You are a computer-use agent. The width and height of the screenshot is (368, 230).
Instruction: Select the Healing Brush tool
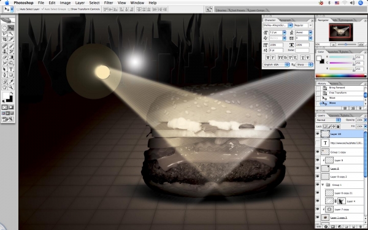pos(4,46)
